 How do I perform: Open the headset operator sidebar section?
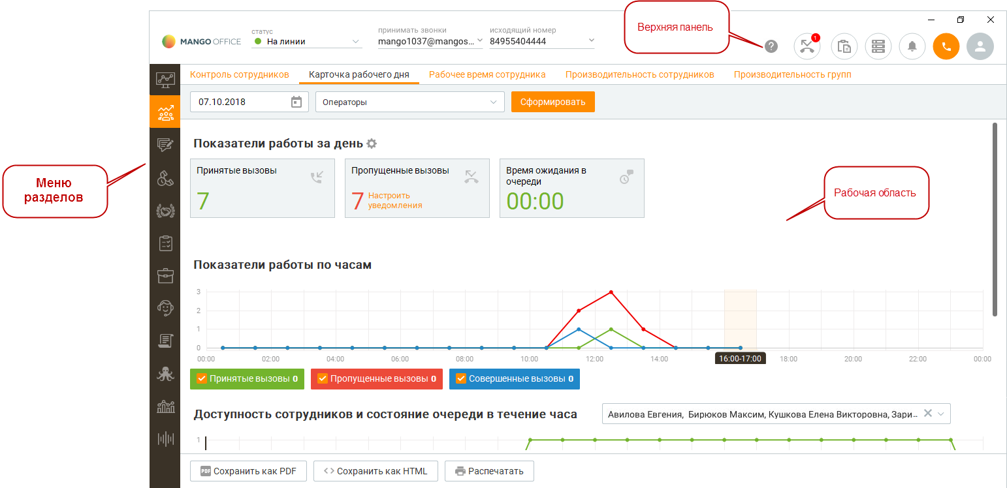[x=165, y=308]
